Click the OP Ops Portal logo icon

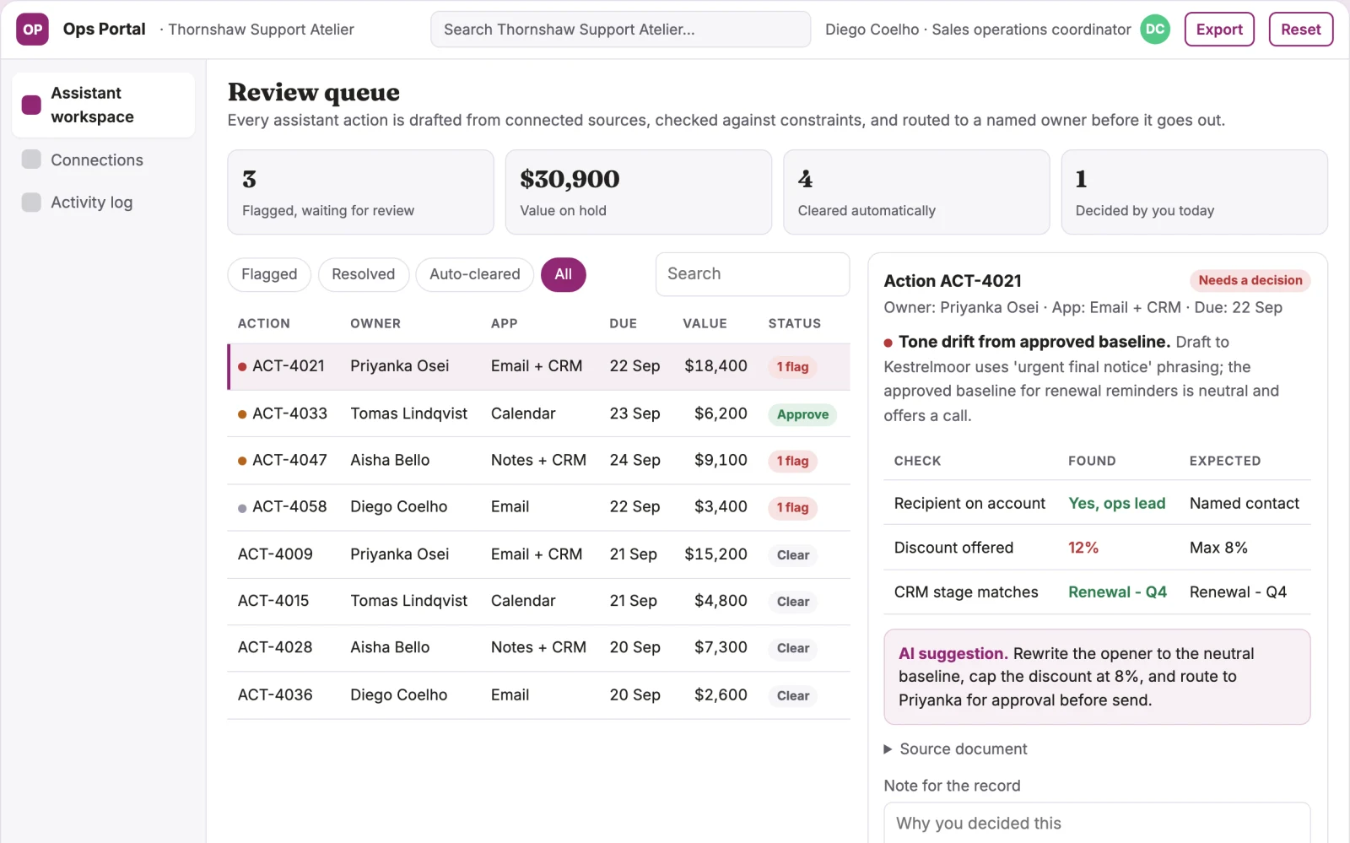point(32,30)
